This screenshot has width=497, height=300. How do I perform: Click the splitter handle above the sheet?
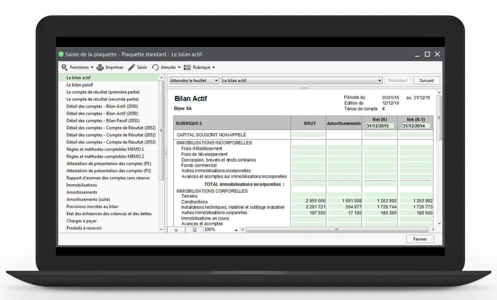click(305, 87)
